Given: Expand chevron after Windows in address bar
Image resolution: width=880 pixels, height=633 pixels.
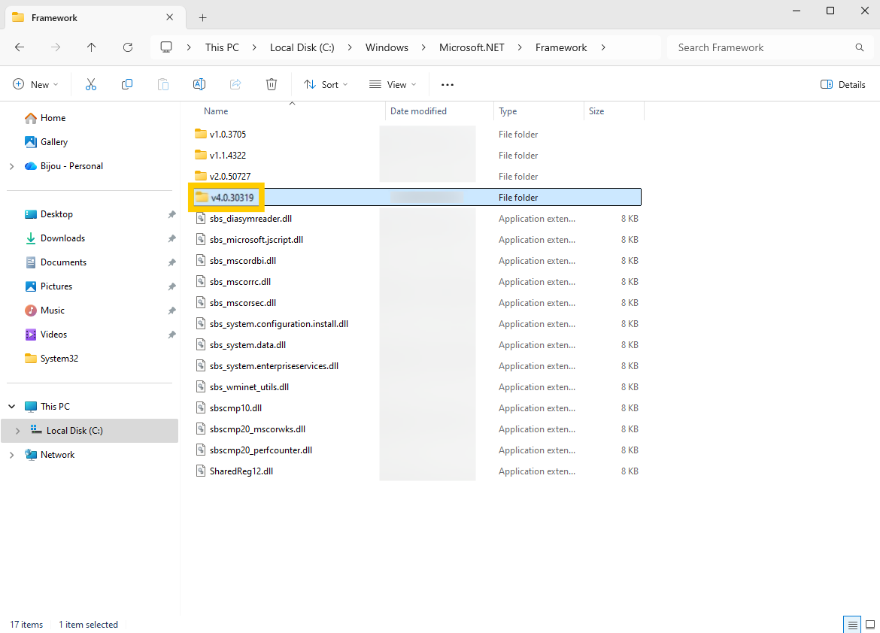Looking at the screenshot, I should tap(423, 47).
